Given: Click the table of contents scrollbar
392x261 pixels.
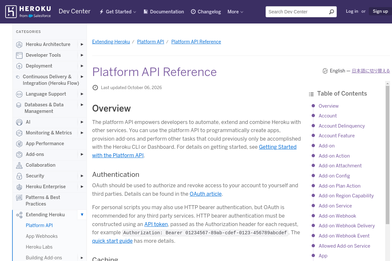Looking at the screenshot, I should click(387, 155).
